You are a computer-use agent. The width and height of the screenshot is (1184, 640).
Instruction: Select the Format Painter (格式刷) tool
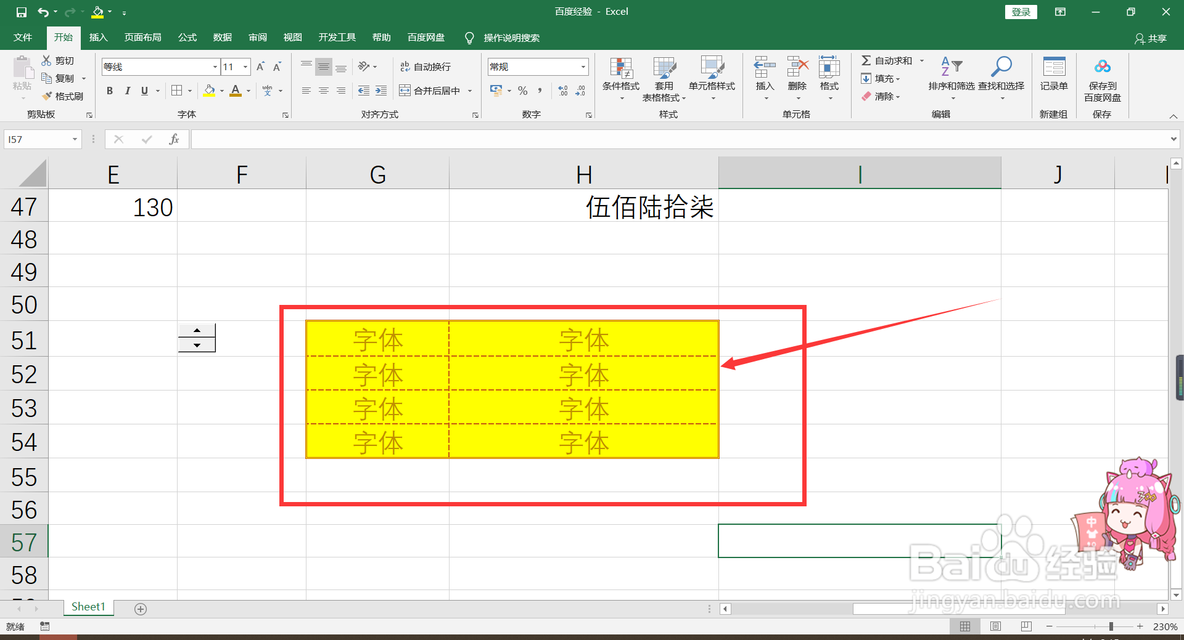64,95
